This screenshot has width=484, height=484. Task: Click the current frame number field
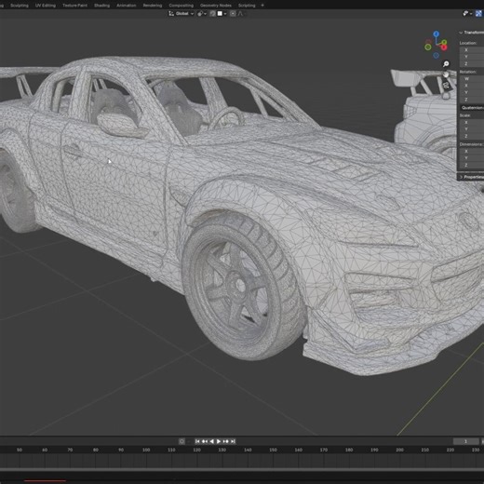pyautogui.click(x=466, y=441)
